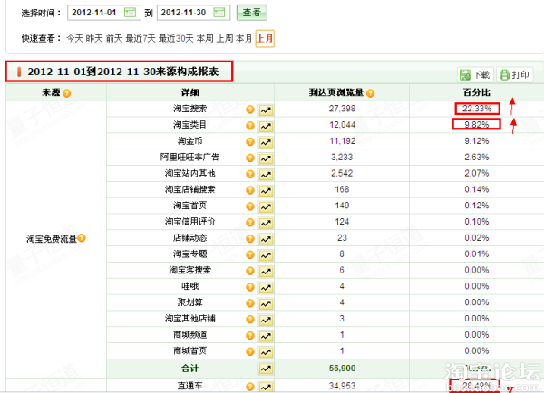Open help icon for 淘宝搜索 row

pos(250,110)
